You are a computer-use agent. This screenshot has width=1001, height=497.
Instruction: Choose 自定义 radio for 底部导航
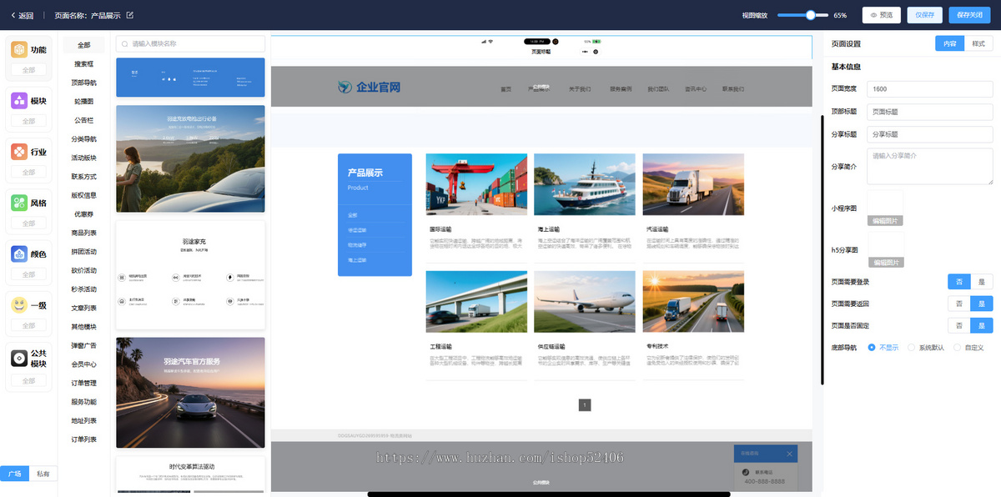[x=958, y=347]
